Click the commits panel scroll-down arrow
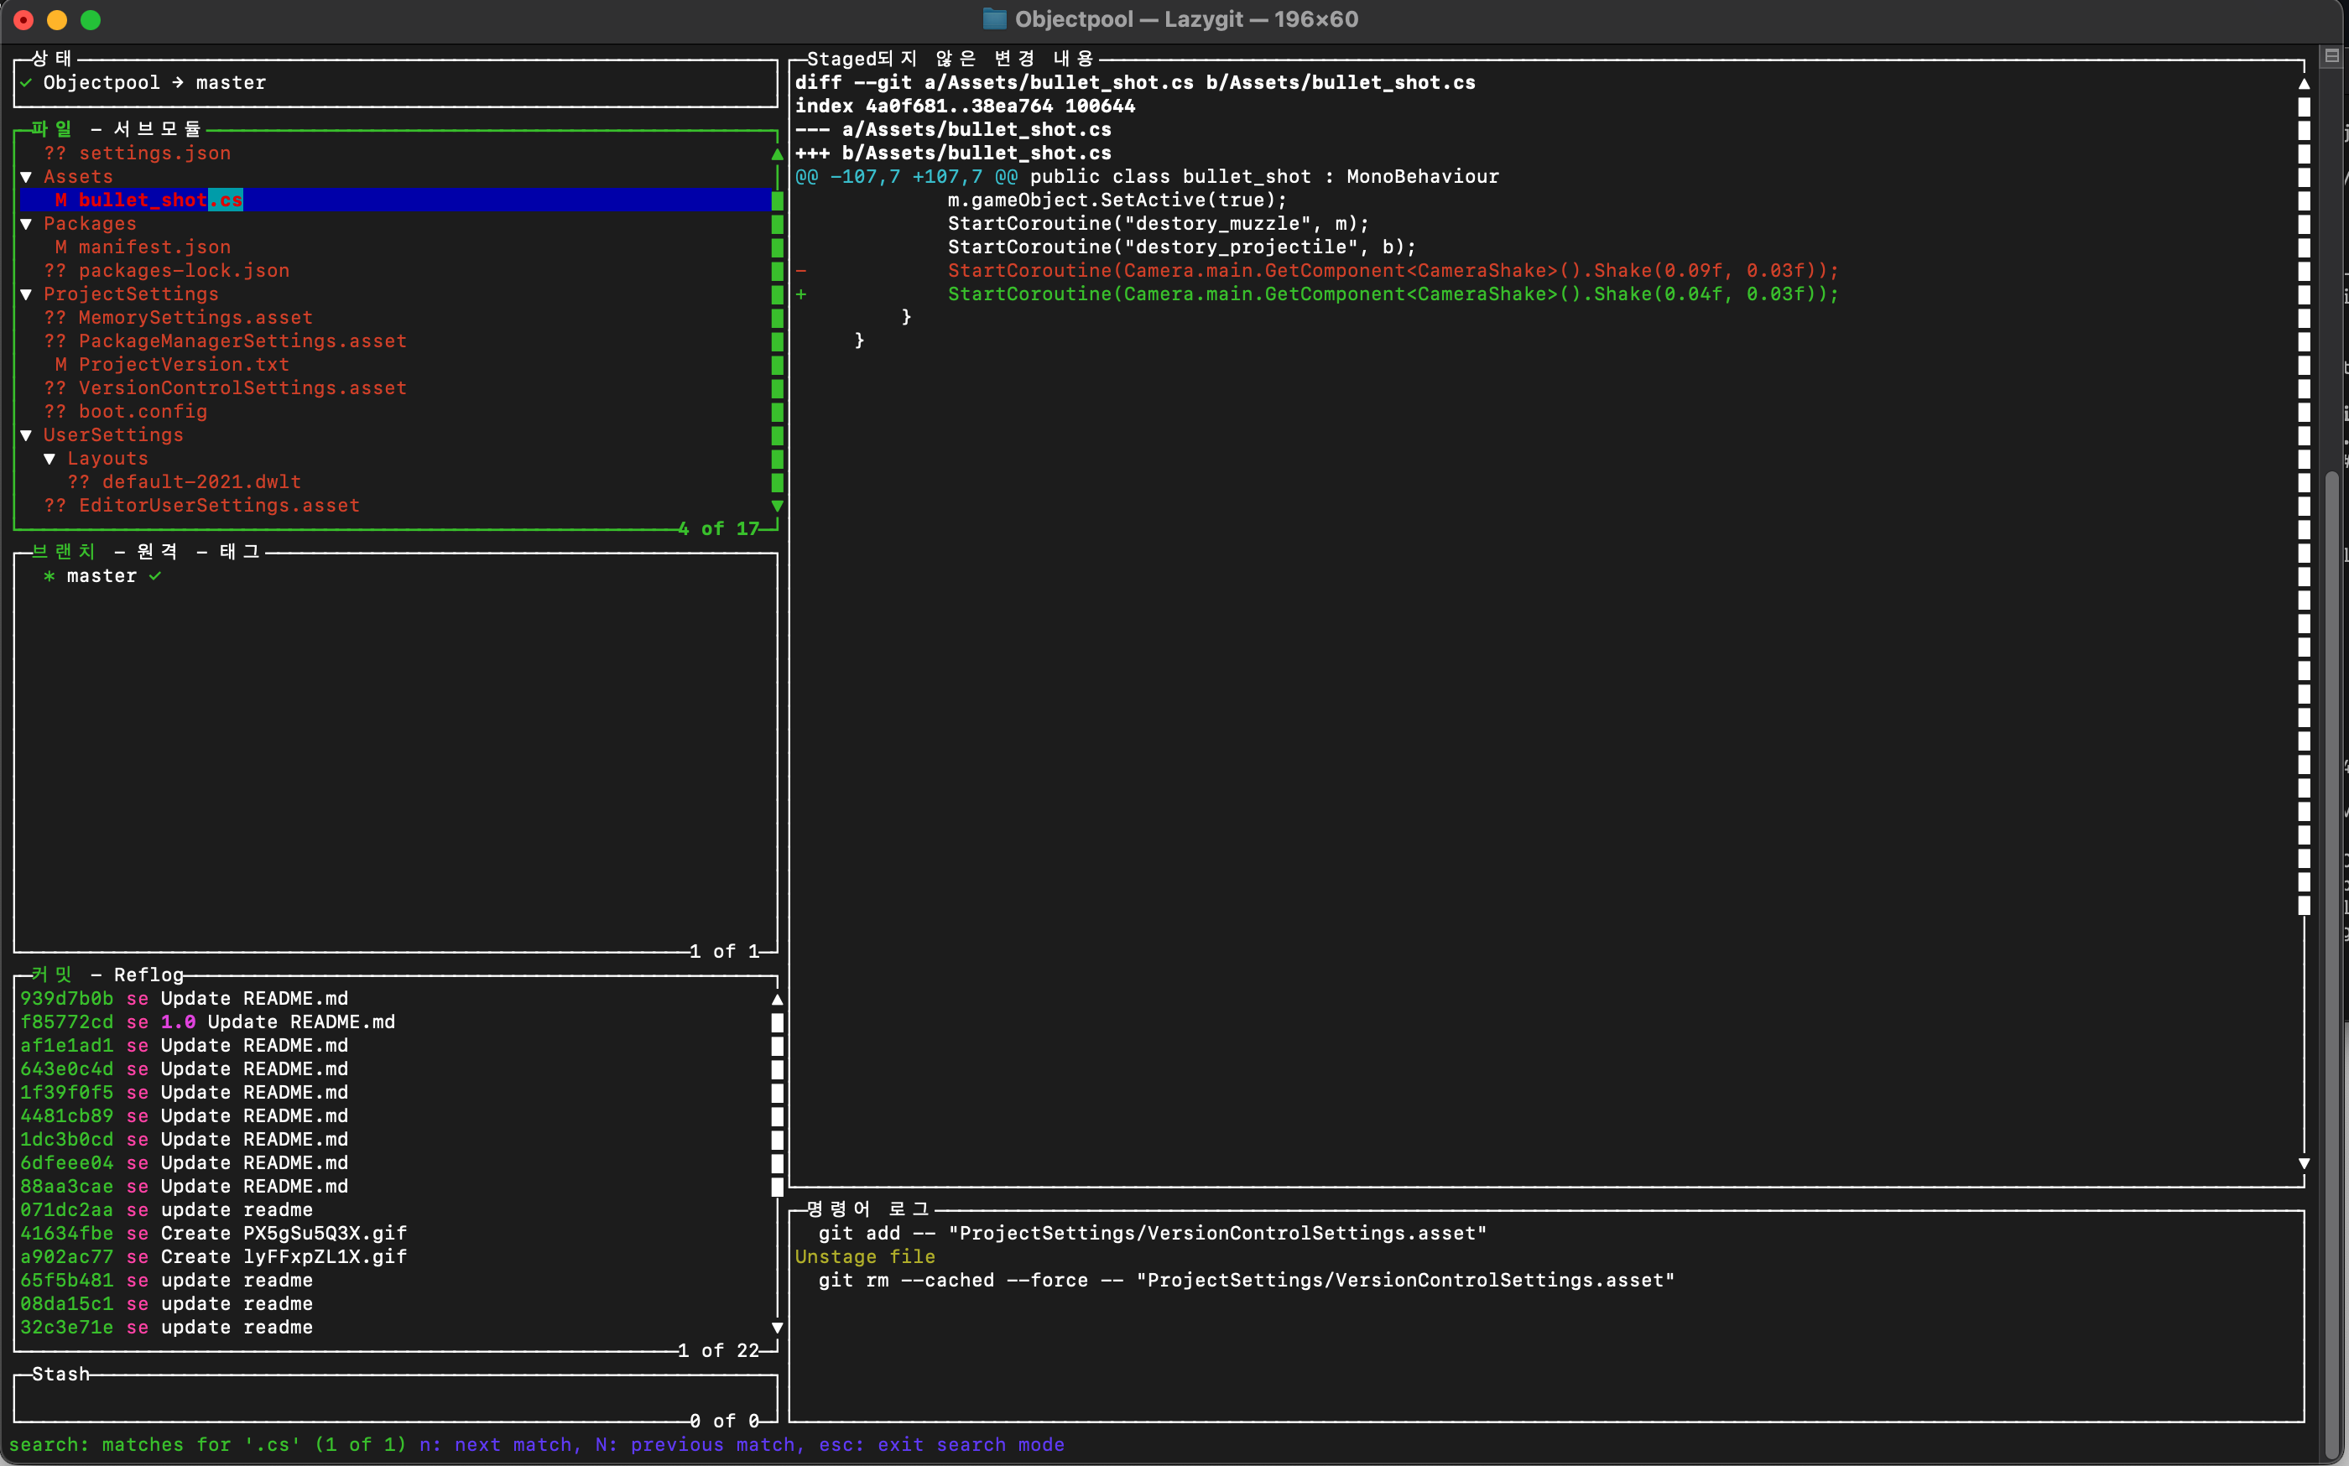This screenshot has height=1466, width=2349. pyautogui.click(x=777, y=1328)
